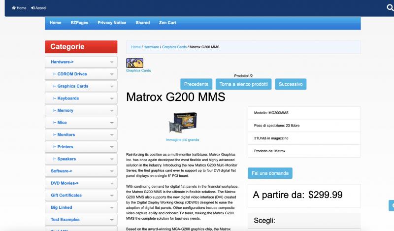Screen dimensions: 394x231
Task: Expand the Printers category arrow
Action: [x=112, y=147]
